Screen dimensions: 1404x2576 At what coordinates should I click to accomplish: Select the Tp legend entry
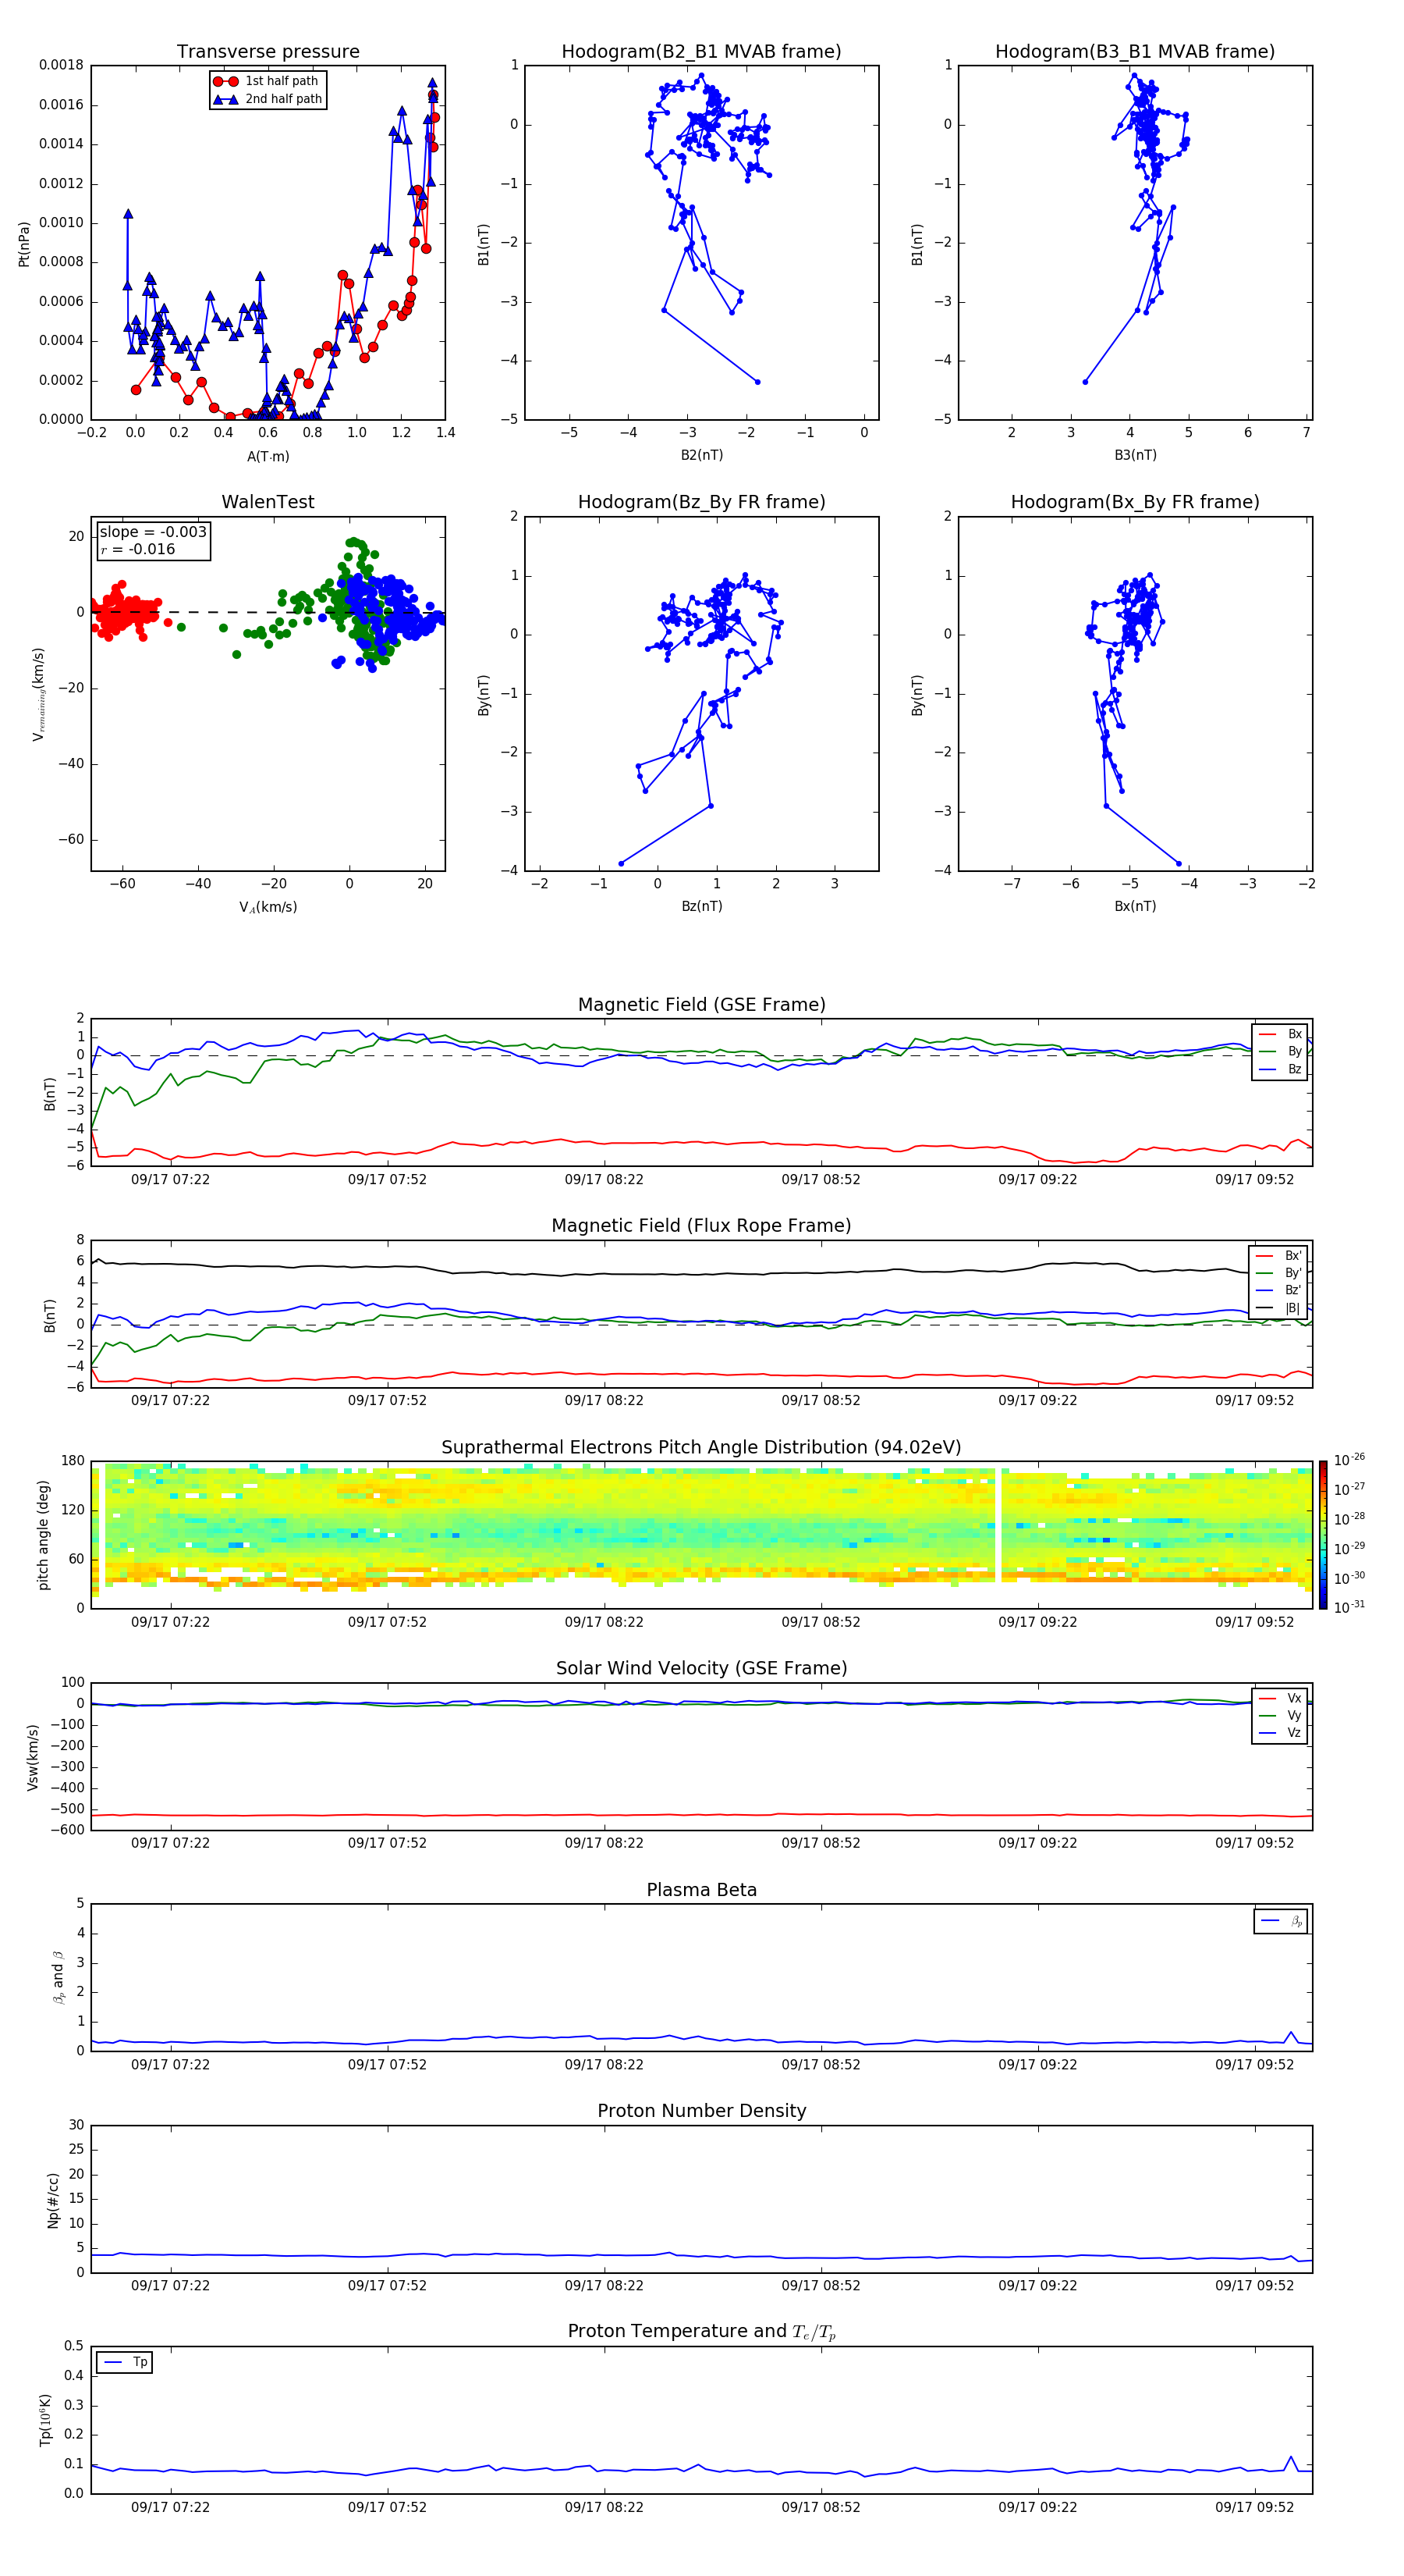[126, 2362]
